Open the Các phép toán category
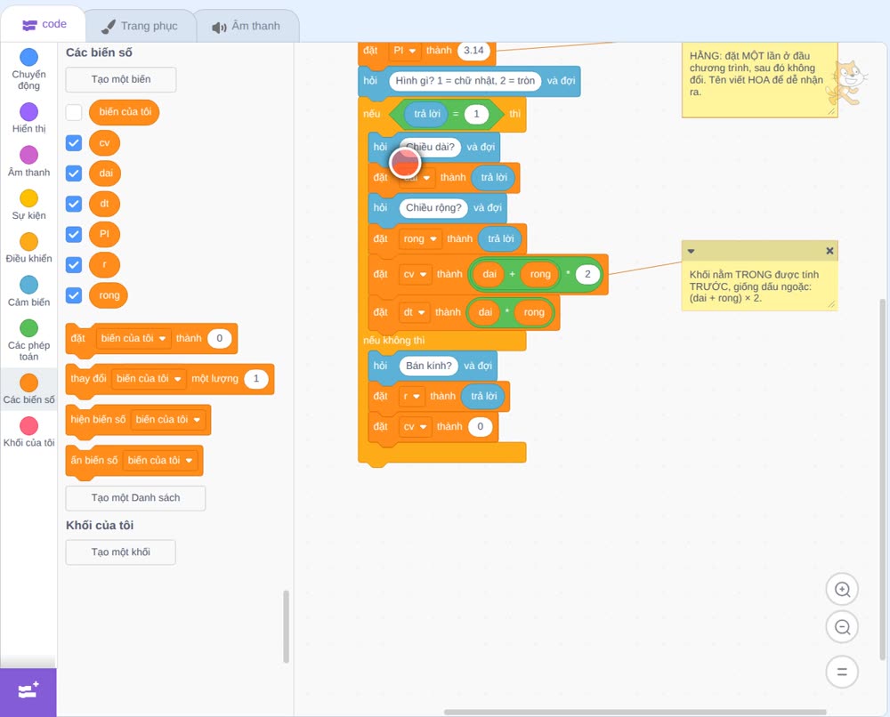 29,341
